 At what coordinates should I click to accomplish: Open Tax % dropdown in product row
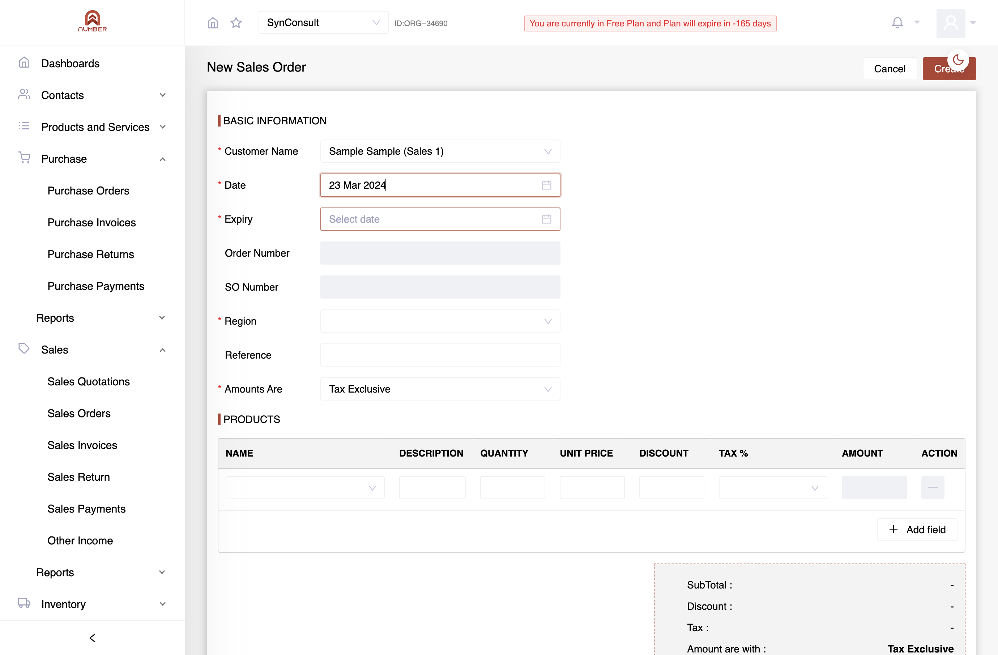click(x=772, y=487)
